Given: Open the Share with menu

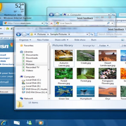Looking at the screenshot, I should (61, 40).
